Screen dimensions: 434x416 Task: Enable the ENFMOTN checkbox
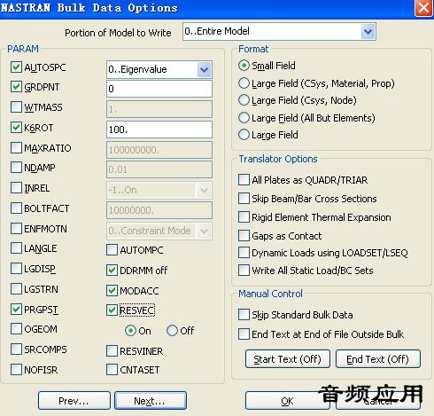tap(16, 228)
